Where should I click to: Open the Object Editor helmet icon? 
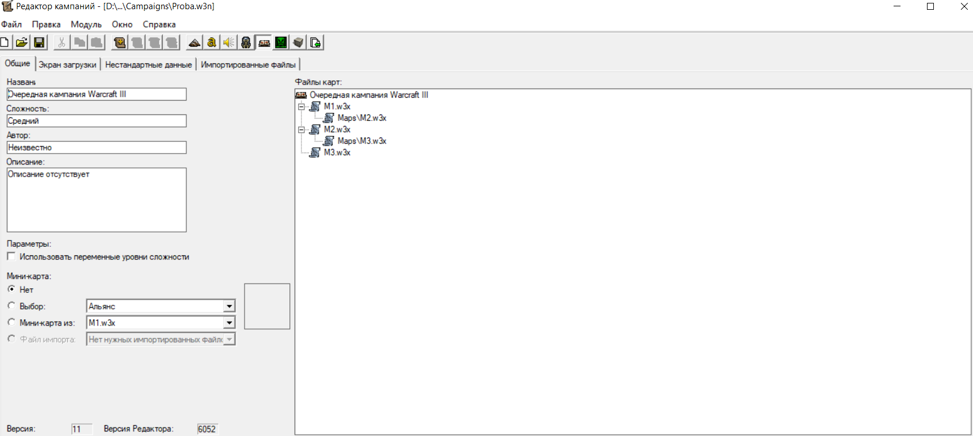point(246,43)
